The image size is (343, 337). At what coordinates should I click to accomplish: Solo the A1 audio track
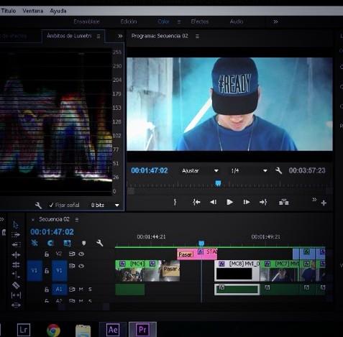click(x=90, y=290)
